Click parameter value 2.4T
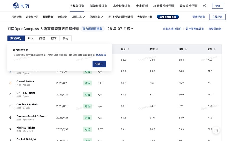Image resolution: width=227 pixels, height=141 pixels. tap(100, 83)
